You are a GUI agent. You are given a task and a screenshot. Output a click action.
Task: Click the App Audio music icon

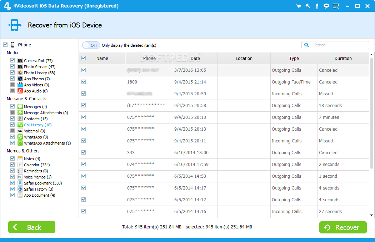coord(20,91)
